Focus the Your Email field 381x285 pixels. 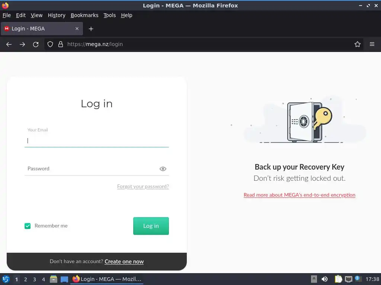click(x=97, y=141)
